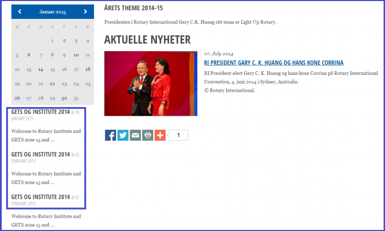Share the news on Twitter
The height and width of the screenshot is (231, 385).
pyautogui.click(x=123, y=135)
